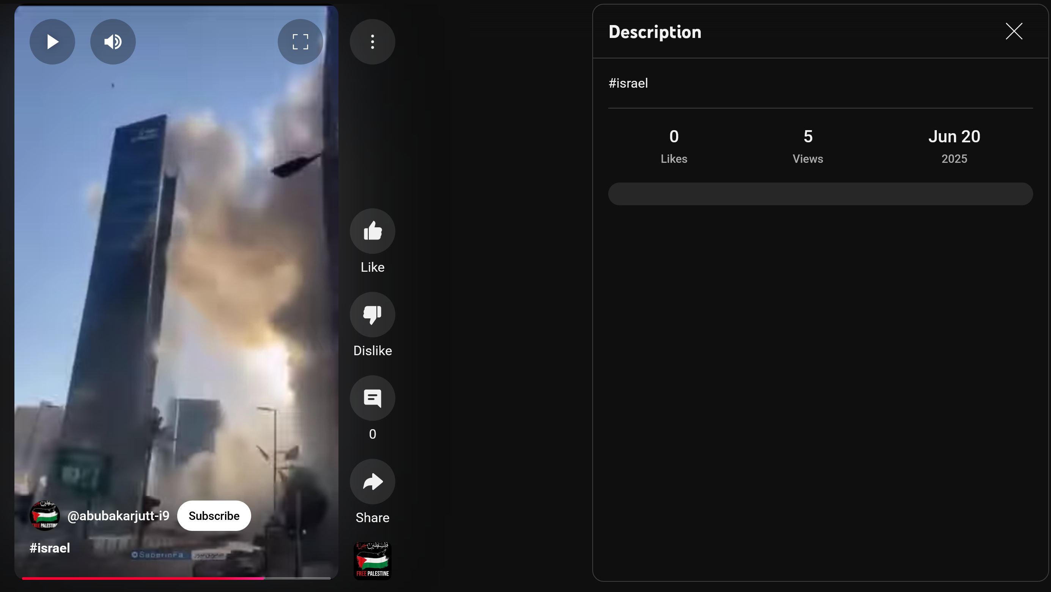Mute the video volume
The width and height of the screenshot is (1051, 592).
point(113,42)
